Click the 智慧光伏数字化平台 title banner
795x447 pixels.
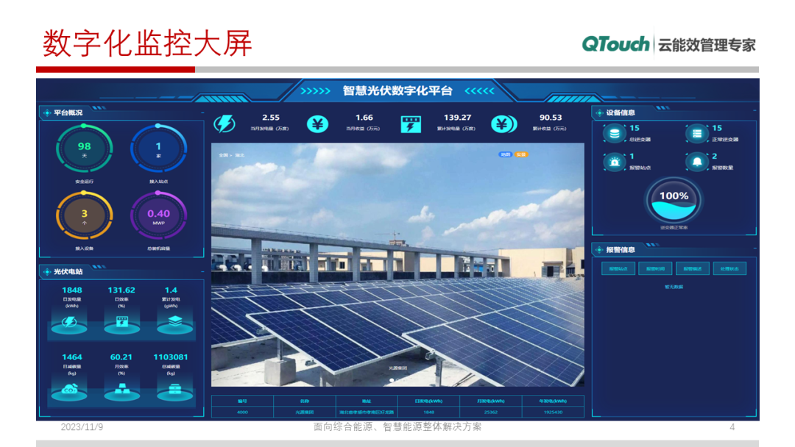tap(397, 90)
